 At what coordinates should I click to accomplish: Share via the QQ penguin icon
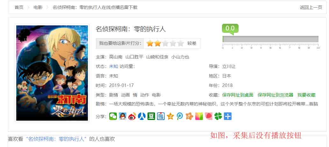click(x=123, y=116)
